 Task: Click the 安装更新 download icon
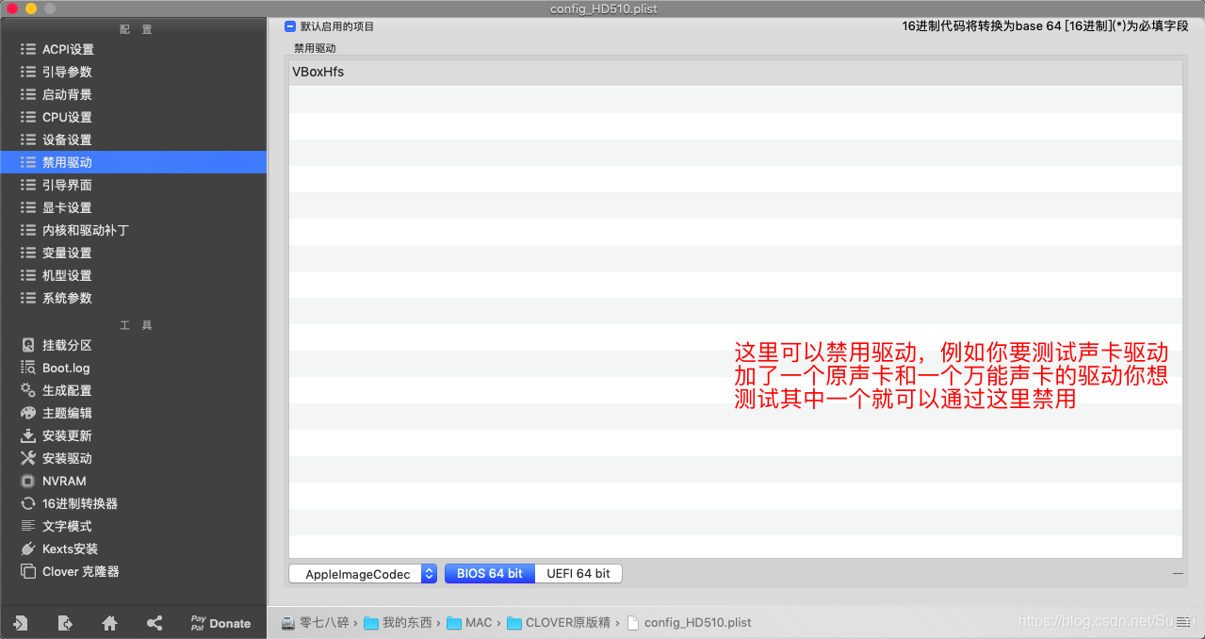pyautogui.click(x=28, y=435)
